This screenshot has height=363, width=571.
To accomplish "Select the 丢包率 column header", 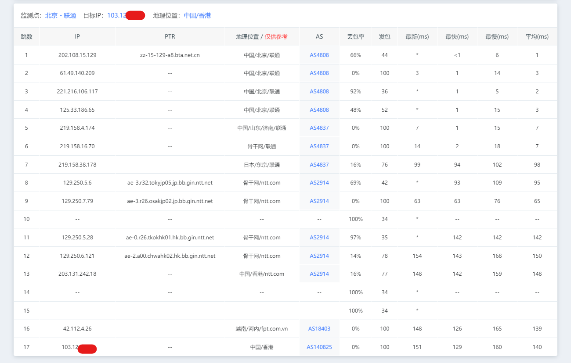I will click(x=356, y=37).
